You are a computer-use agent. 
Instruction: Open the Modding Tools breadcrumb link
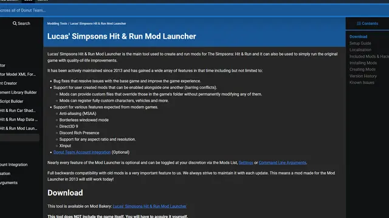[57, 24]
